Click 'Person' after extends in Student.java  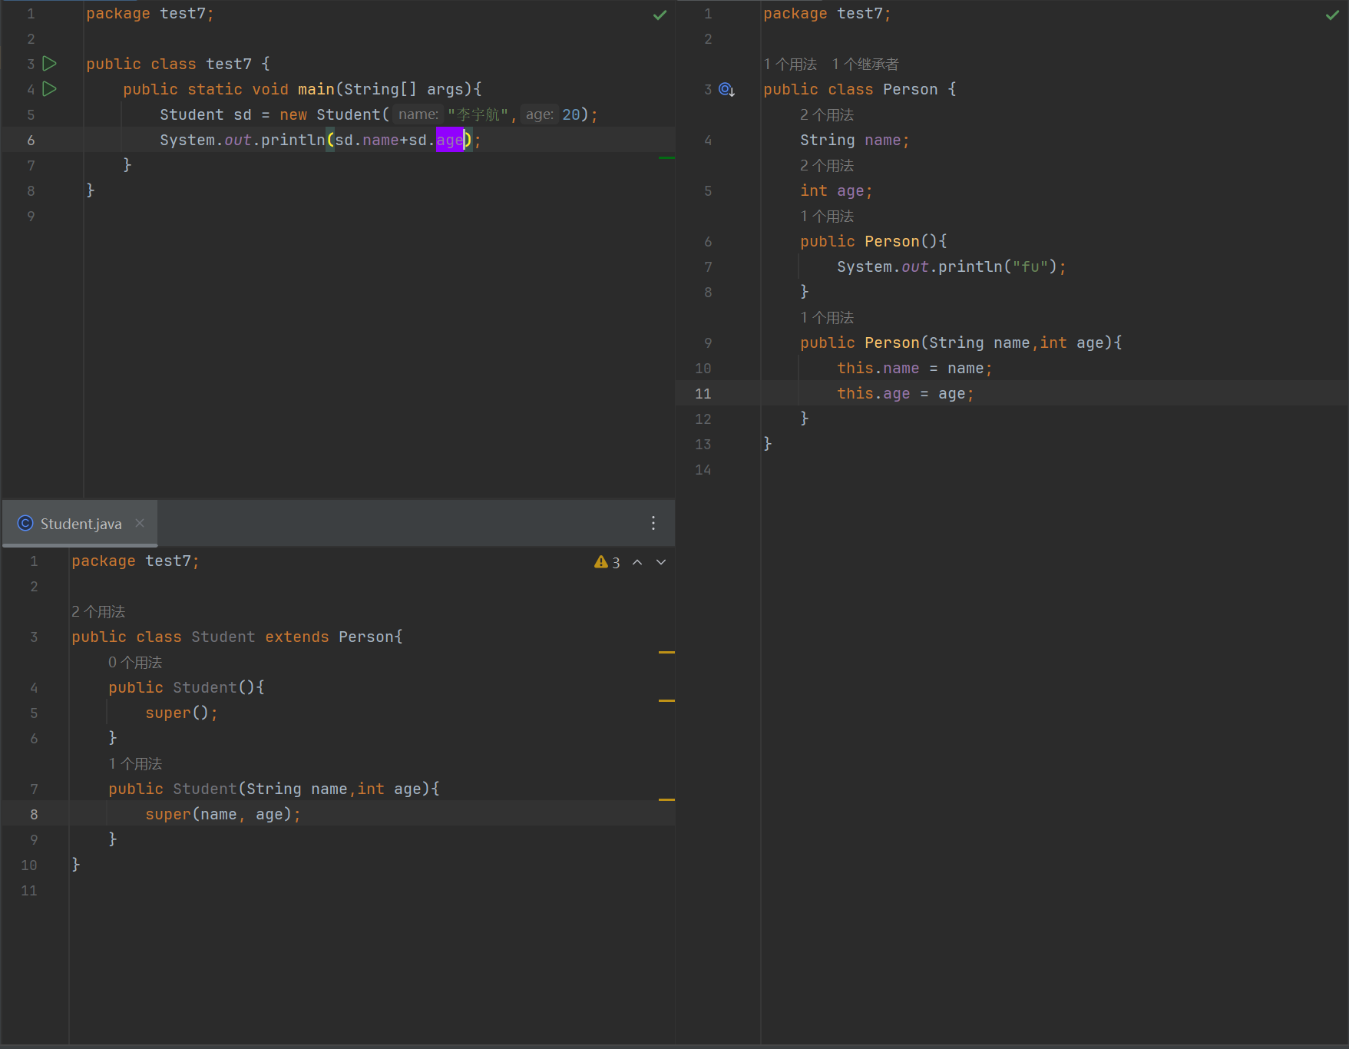click(366, 637)
